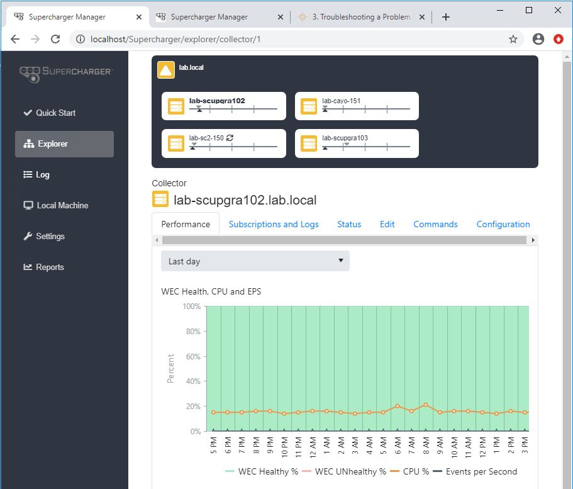Click the tab strip scroll left arrow
The image size is (573, 489).
point(157,240)
